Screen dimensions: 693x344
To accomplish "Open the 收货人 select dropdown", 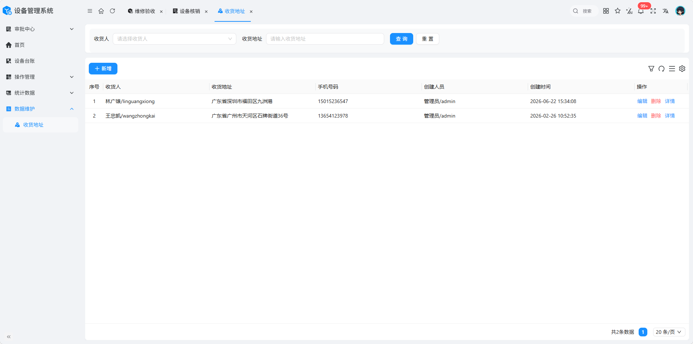I will coord(174,39).
